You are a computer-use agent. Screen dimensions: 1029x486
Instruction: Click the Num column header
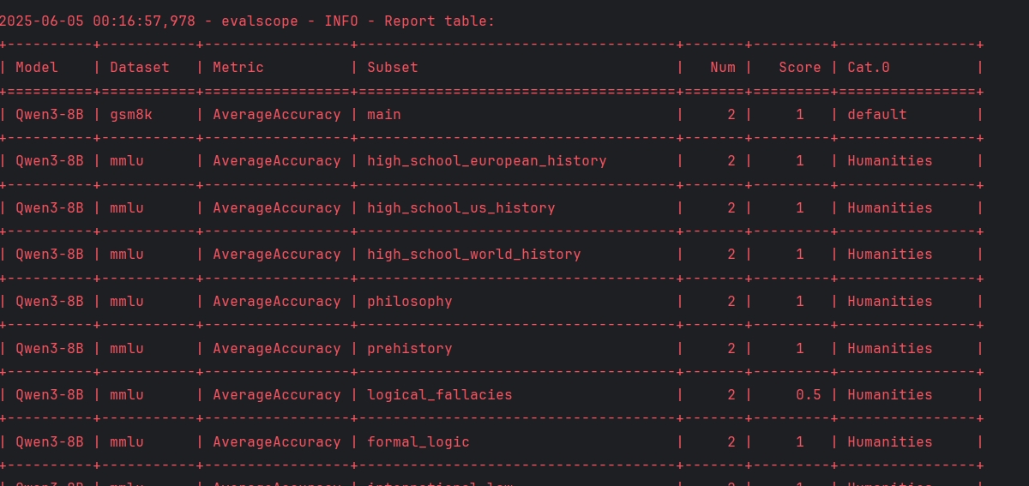[x=722, y=67]
